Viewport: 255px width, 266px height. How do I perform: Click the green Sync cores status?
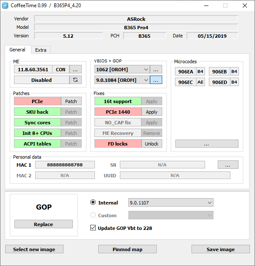point(37,123)
